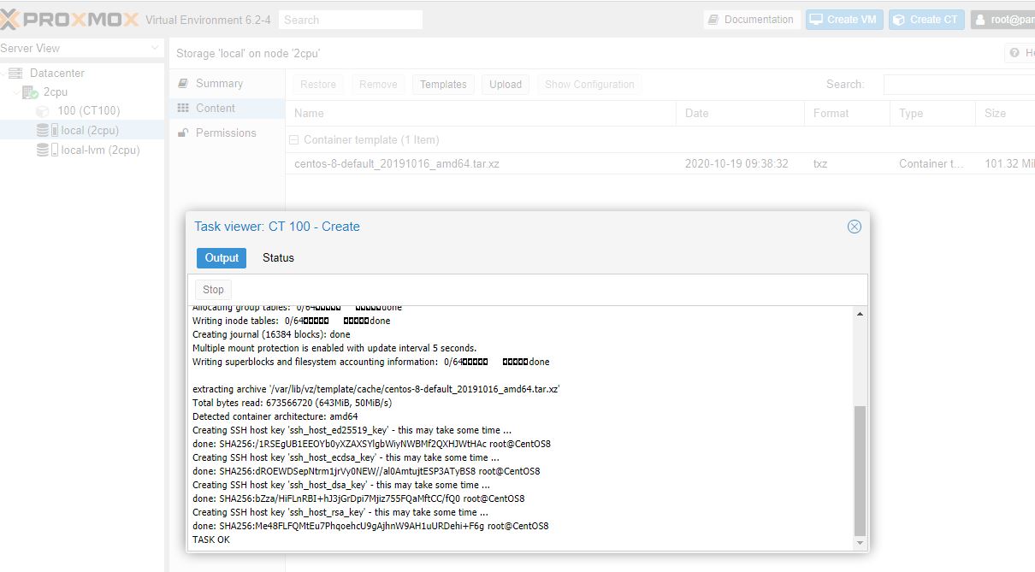Click the log scrollbar up arrow
The height and width of the screenshot is (572, 1035).
[860, 314]
